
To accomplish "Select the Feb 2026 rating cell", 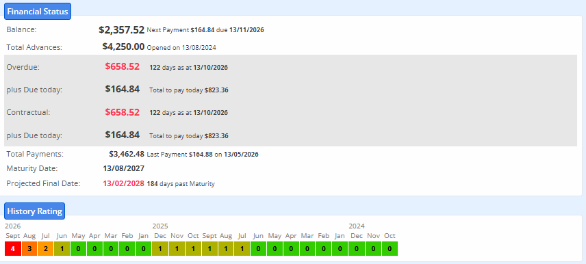I will 127,249.
